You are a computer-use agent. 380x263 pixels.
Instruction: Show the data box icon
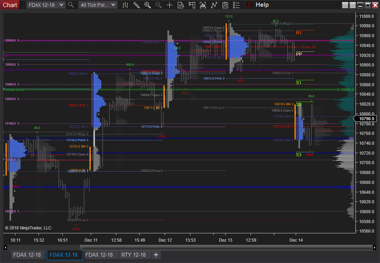[x=181, y=5]
